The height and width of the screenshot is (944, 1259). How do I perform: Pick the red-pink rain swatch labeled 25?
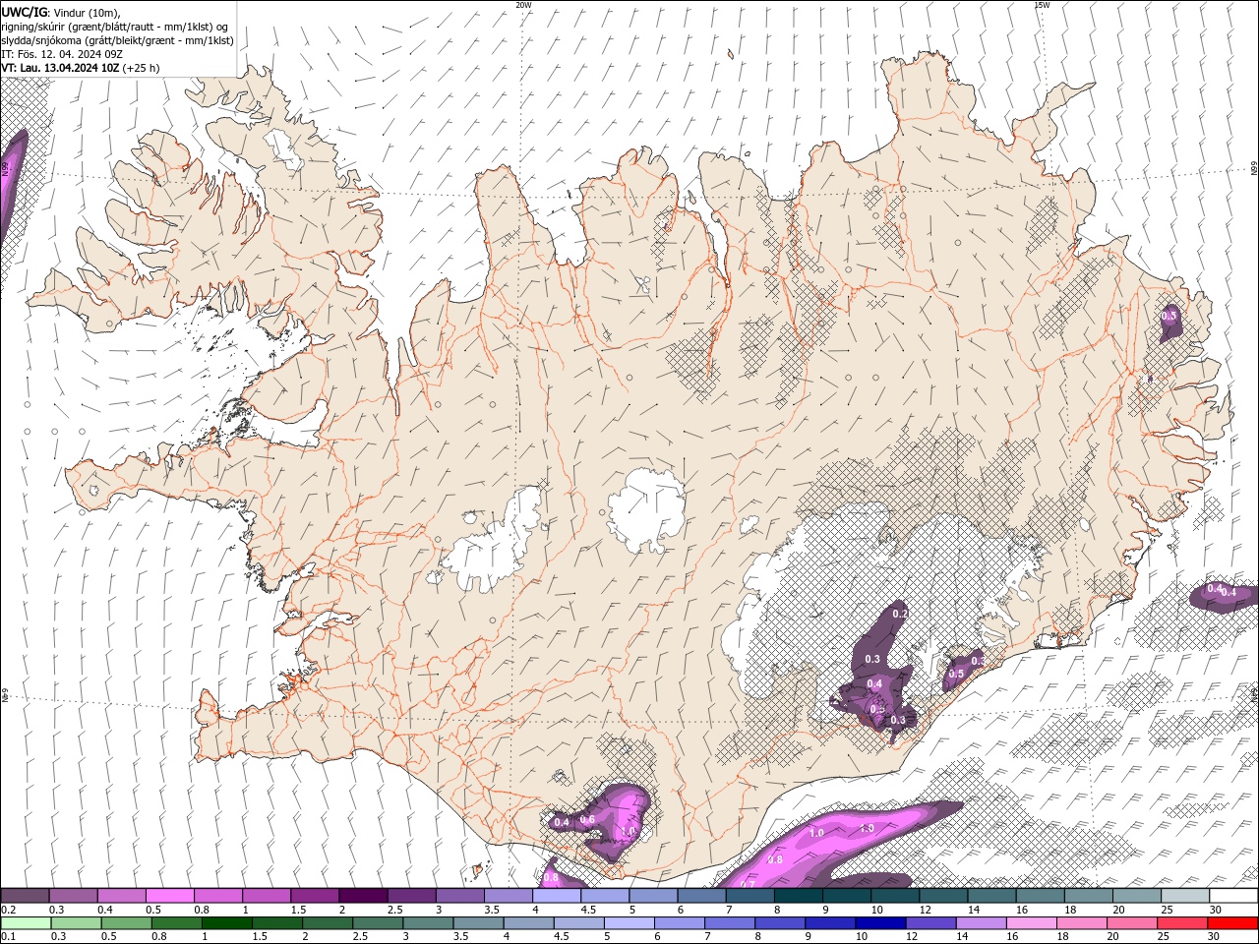[1180, 923]
